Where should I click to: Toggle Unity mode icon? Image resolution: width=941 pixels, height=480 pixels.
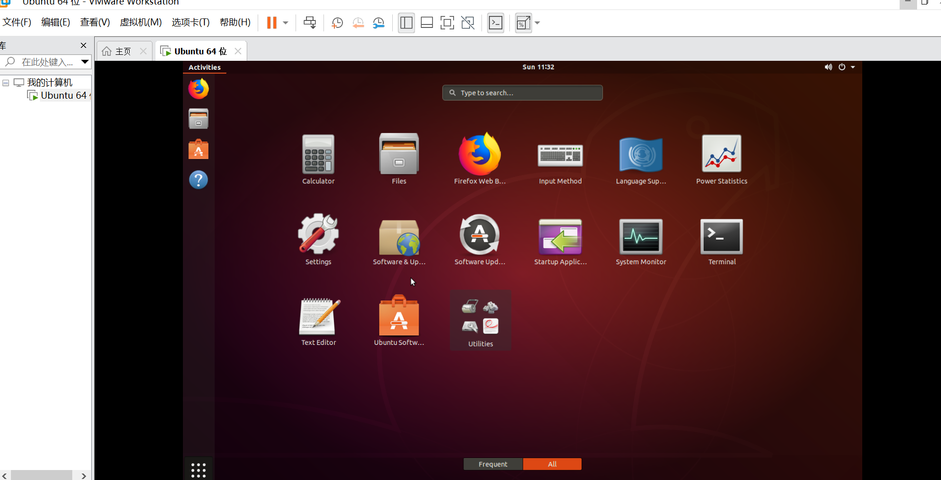click(x=468, y=23)
